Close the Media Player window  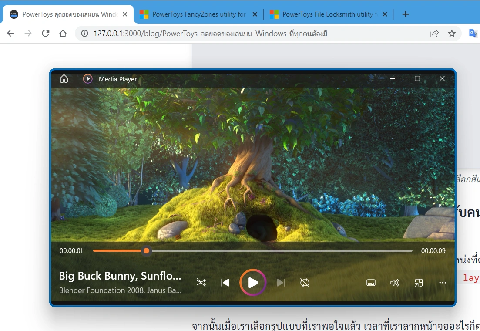click(442, 78)
